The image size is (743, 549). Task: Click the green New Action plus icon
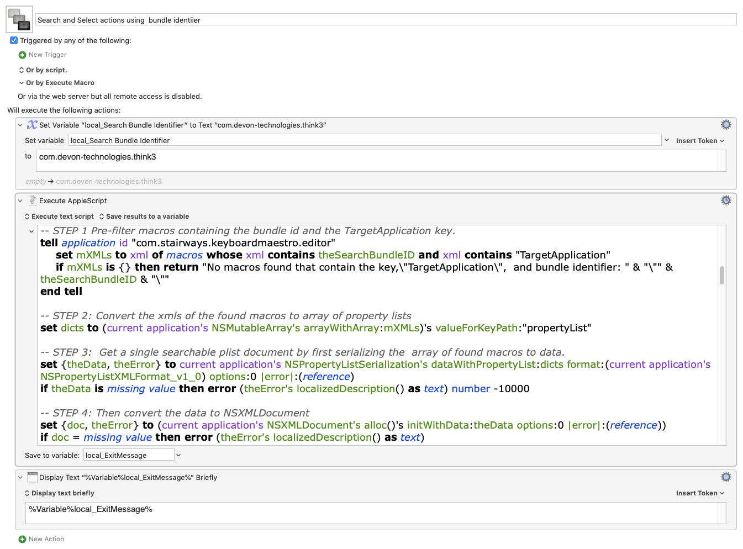(22, 539)
